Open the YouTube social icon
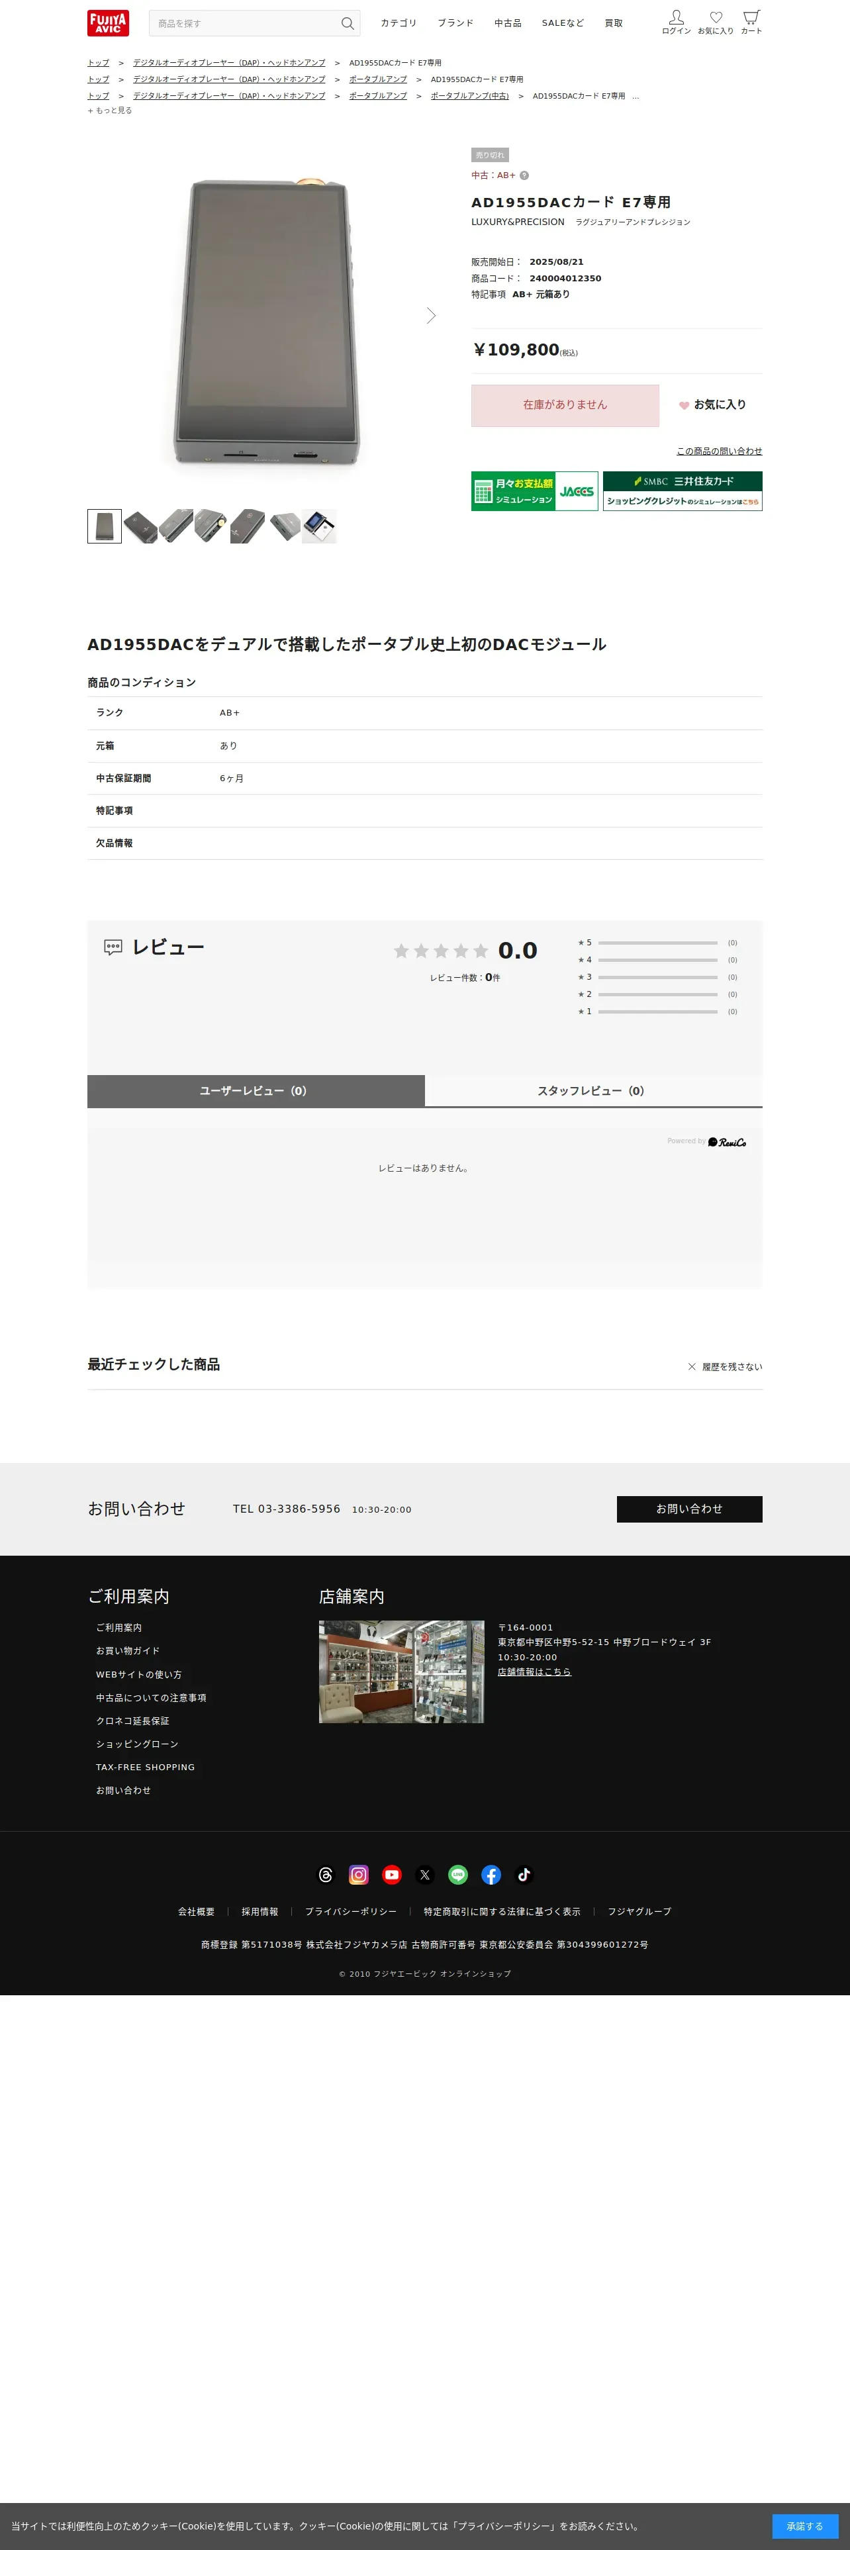Viewport: 850px width, 2550px height. [392, 1874]
